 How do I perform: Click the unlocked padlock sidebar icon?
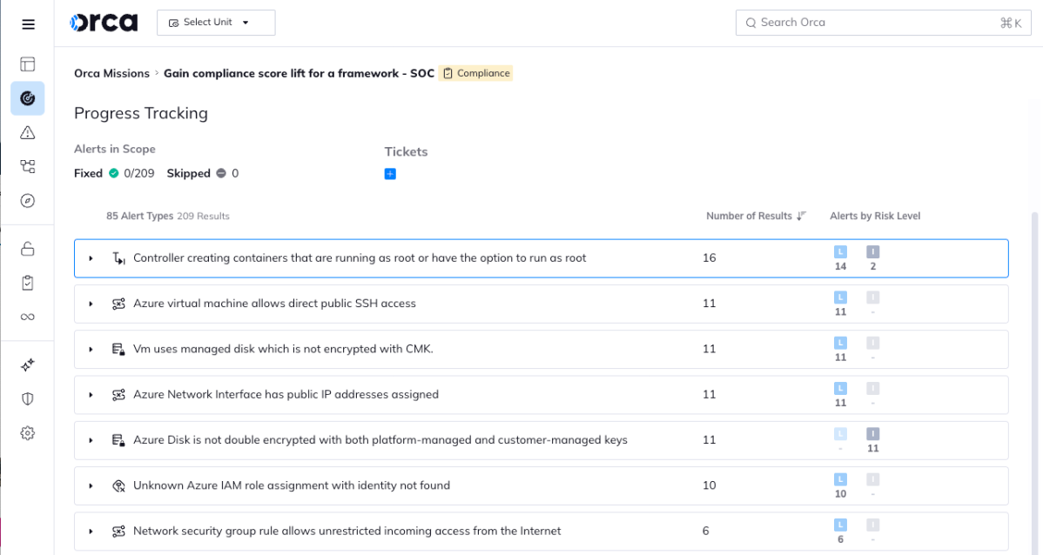(x=28, y=250)
